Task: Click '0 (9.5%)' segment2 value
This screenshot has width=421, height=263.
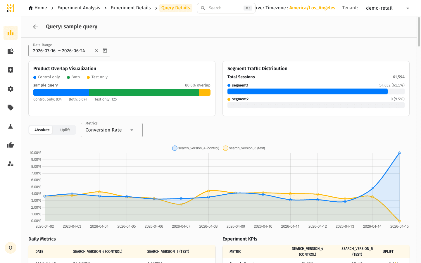Action: point(398,99)
